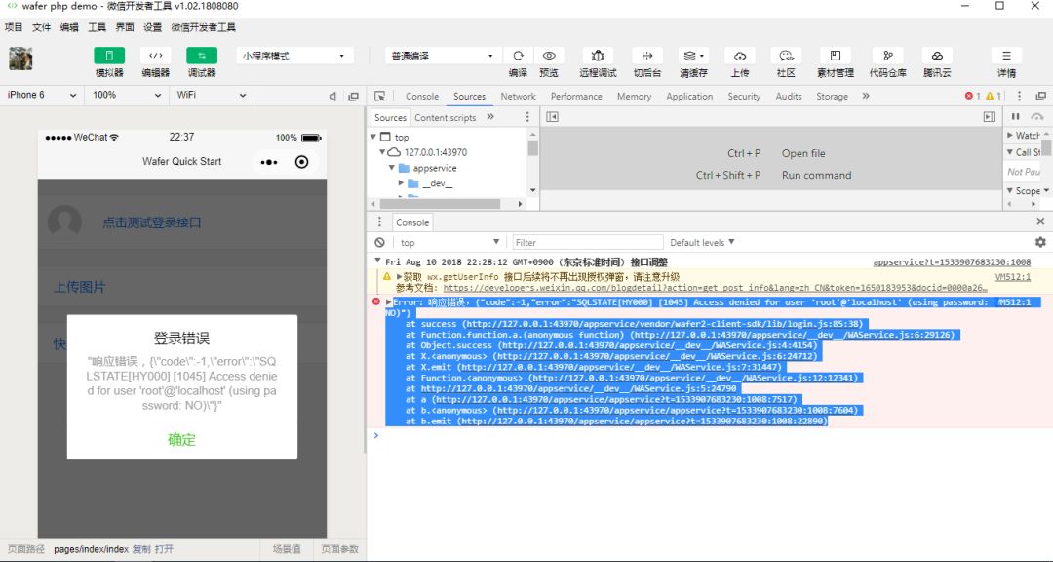Switch to the Memory tab
The height and width of the screenshot is (562, 1053).
[634, 97]
